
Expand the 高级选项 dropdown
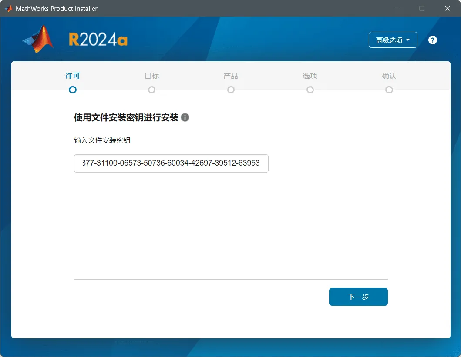393,40
